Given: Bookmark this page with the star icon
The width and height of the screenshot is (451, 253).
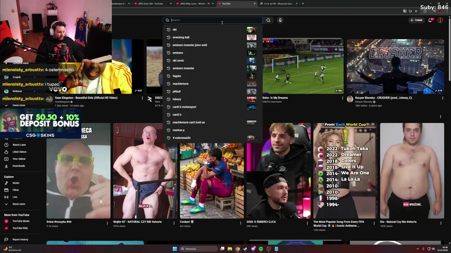Looking at the screenshot, I should pos(416,11).
